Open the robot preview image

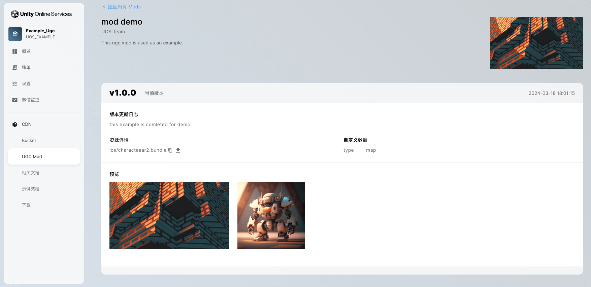coord(271,215)
